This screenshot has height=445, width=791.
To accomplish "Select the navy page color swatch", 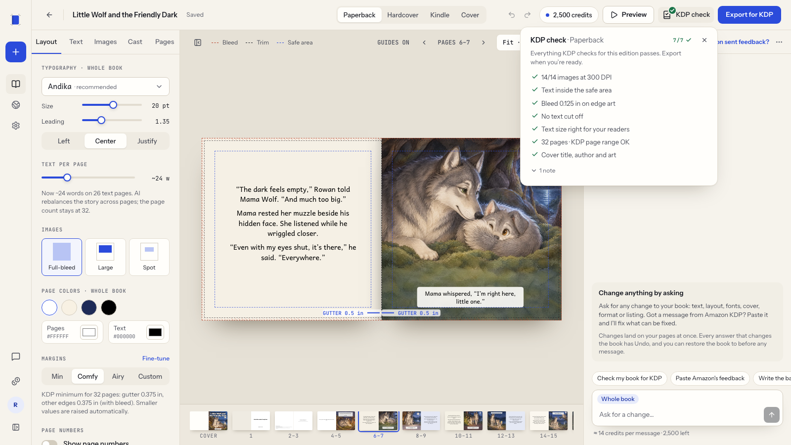I will 89,308.
